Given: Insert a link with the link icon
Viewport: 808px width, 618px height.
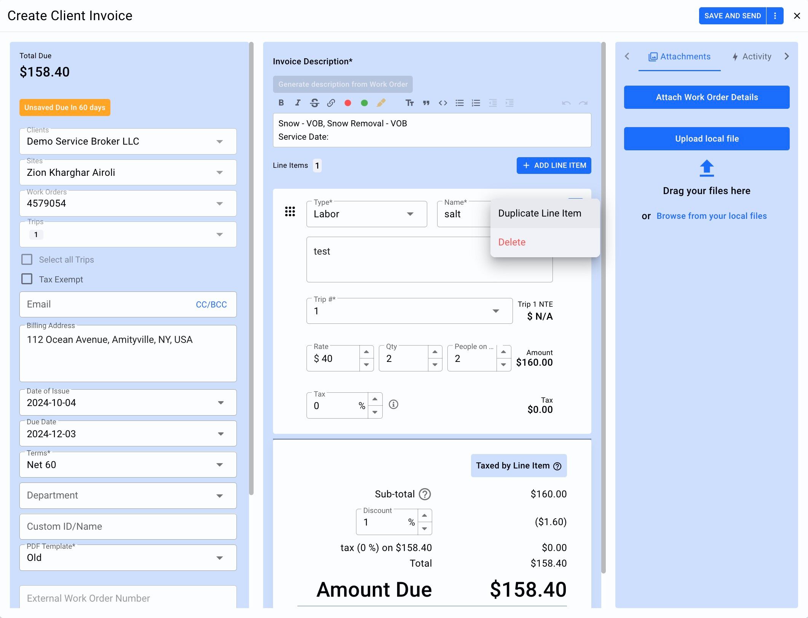Looking at the screenshot, I should (331, 103).
